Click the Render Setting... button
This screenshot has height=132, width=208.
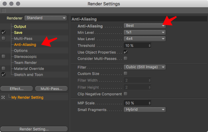[x=34, y=129]
